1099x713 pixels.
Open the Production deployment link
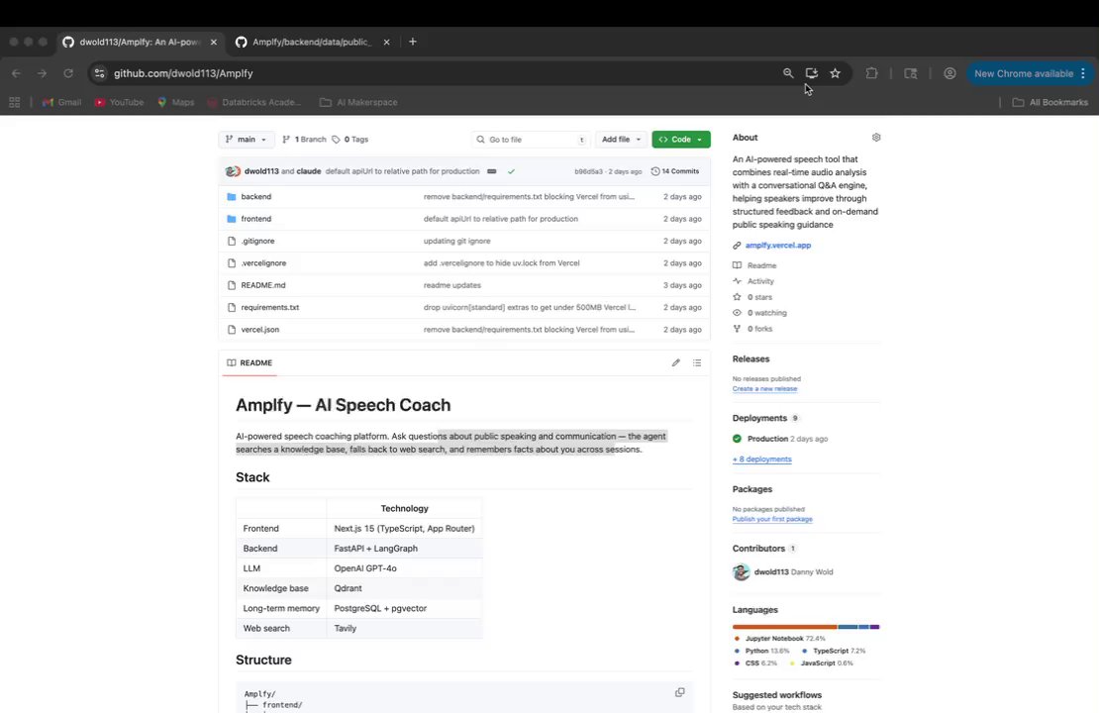767,439
